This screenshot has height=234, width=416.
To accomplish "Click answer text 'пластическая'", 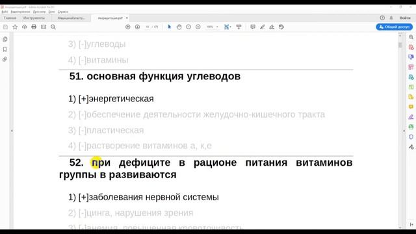I will tap(115, 130).
